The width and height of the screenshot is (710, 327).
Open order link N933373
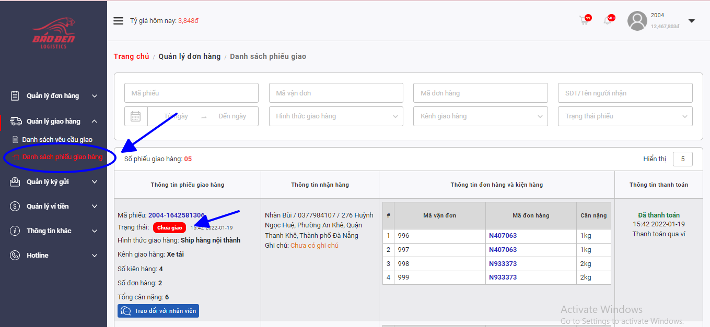(503, 264)
